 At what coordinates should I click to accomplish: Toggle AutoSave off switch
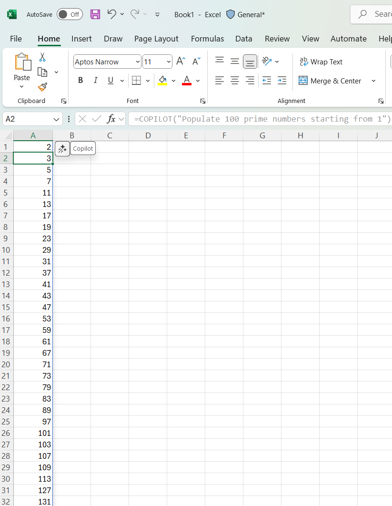click(70, 14)
